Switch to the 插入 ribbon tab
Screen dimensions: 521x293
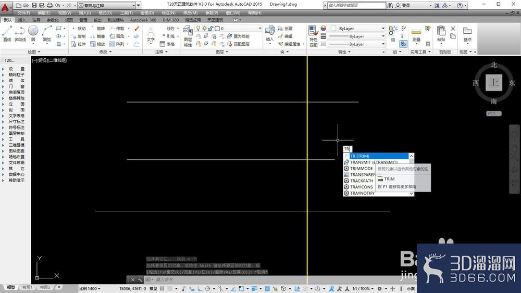[21, 20]
